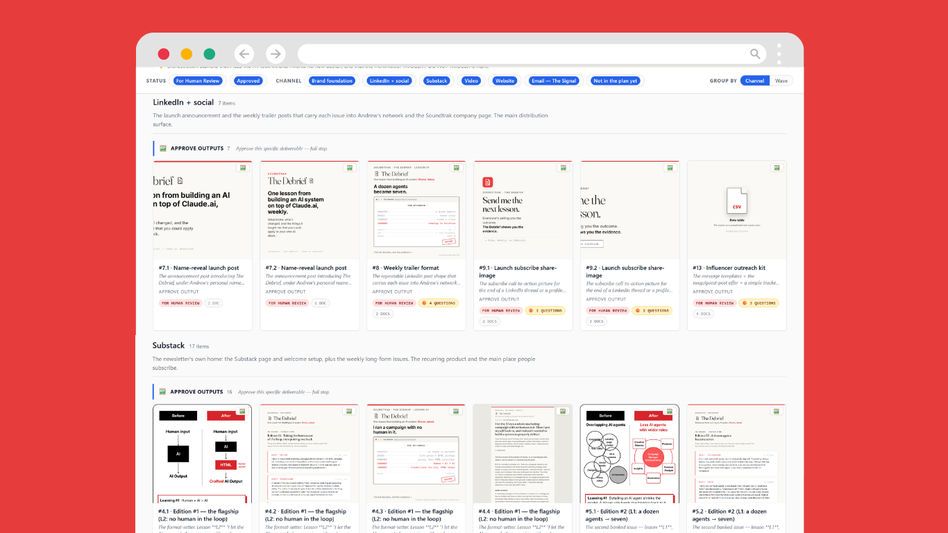Click For Human Review tag on #13 card

[715, 303]
